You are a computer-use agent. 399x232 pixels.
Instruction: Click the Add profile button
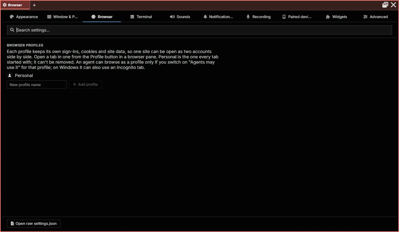tap(85, 85)
